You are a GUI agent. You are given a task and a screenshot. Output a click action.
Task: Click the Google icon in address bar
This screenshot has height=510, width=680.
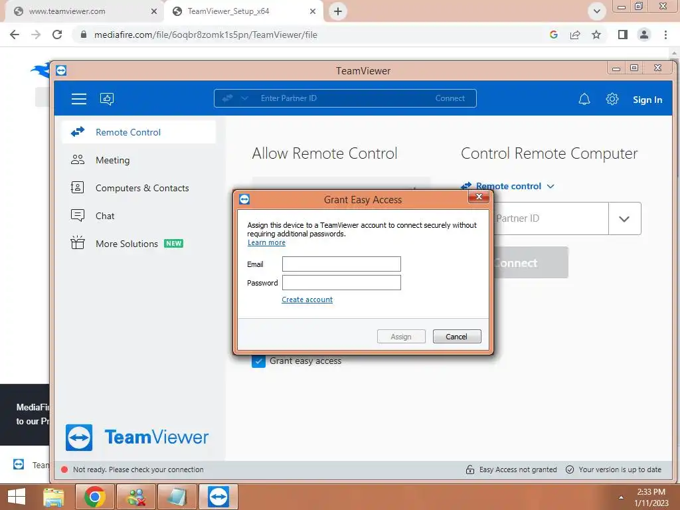tap(553, 35)
